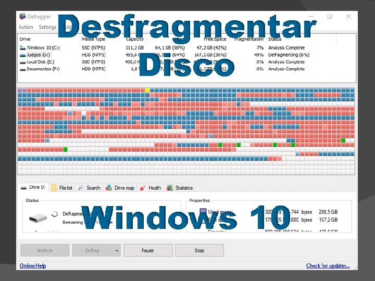The width and height of the screenshot is (375, 281).
Task: Click the yellow block in the drive map
Action: tap(147, 90)
